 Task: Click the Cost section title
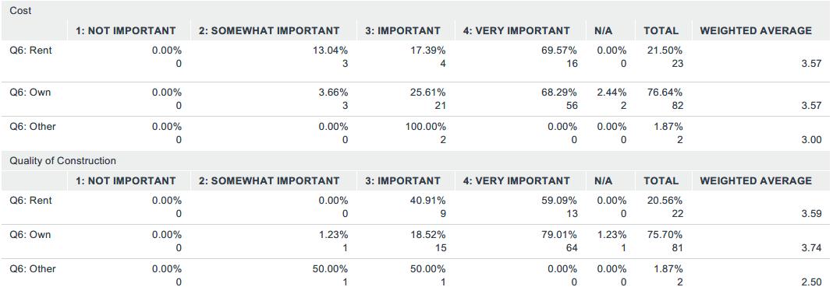click(x=20, y=11)
